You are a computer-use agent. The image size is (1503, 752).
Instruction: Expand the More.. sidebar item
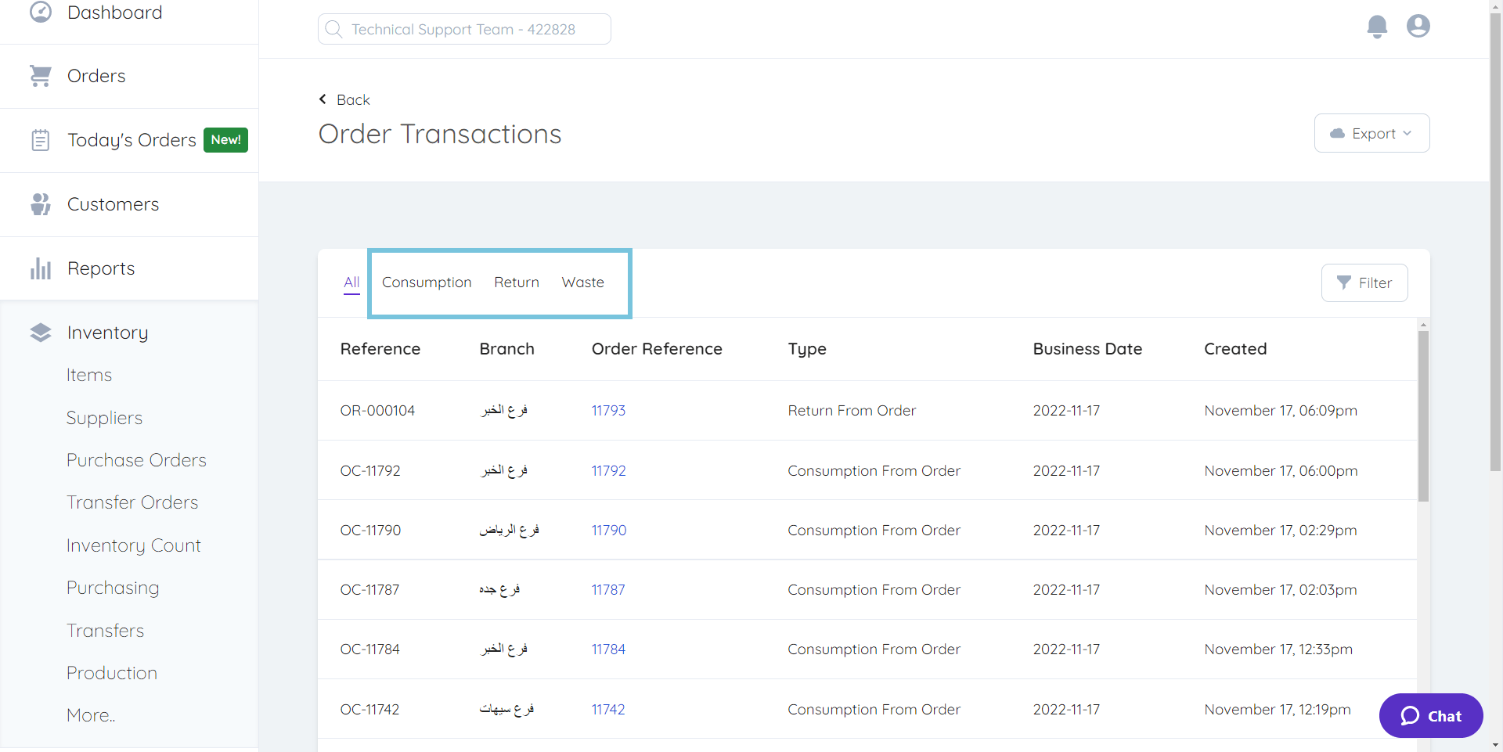point(90,714)
